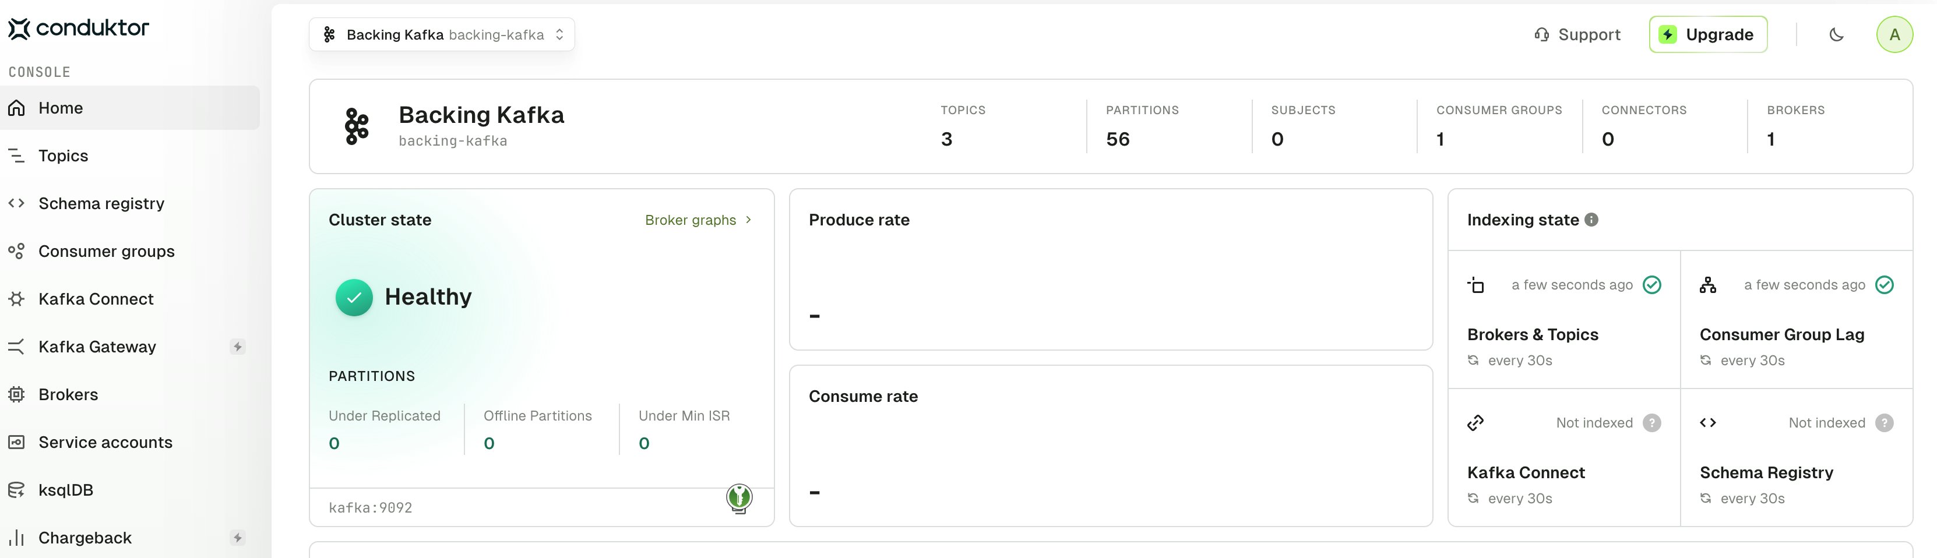The image size is (1937, 558).
Task: Click the Produce rate card title
Action: coord(859,220)
